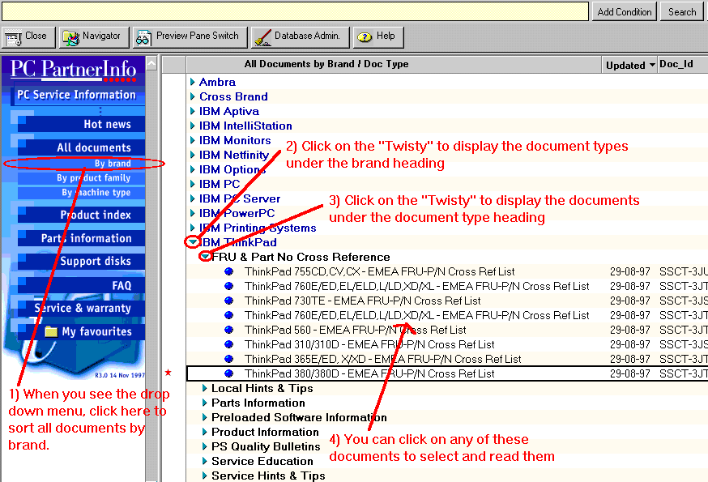The height and width of the screenshot is (482, 708).
Task: Click the Add Condition button
Action: click(624, 11)
